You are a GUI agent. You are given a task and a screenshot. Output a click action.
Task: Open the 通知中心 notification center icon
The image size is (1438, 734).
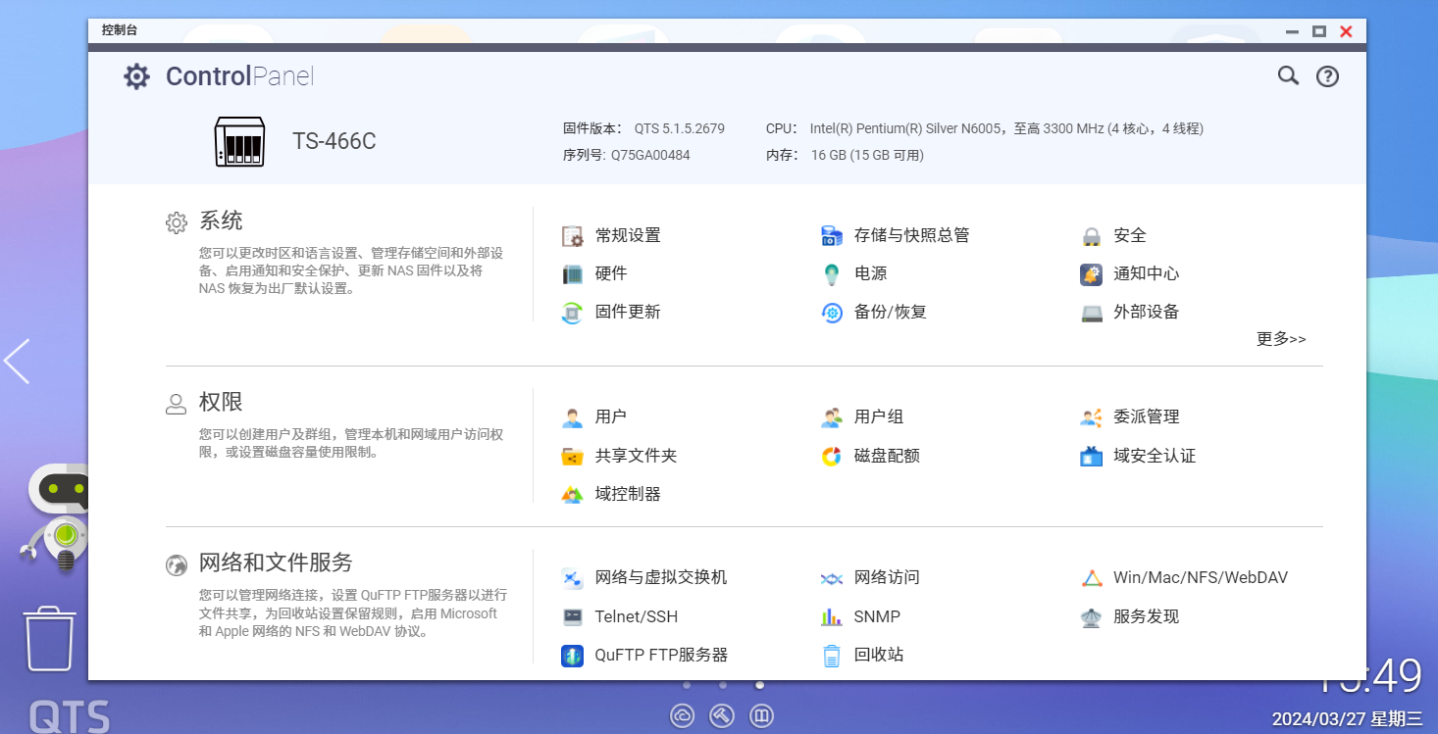click(1091, 274)
